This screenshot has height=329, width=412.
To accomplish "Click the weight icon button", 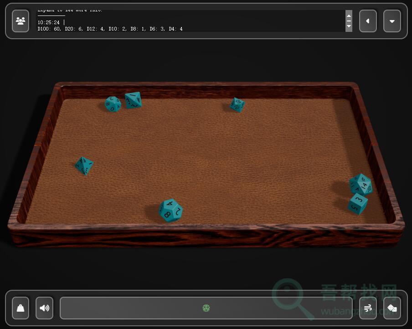I will (x=21, y=308).
